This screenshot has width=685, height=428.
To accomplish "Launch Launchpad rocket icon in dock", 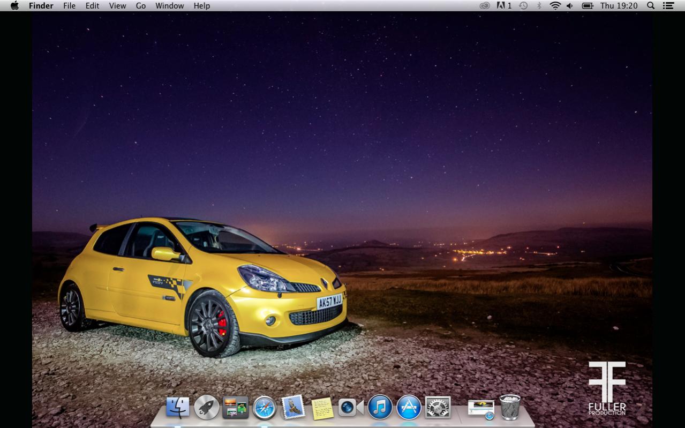I will (x=206, y=408).
